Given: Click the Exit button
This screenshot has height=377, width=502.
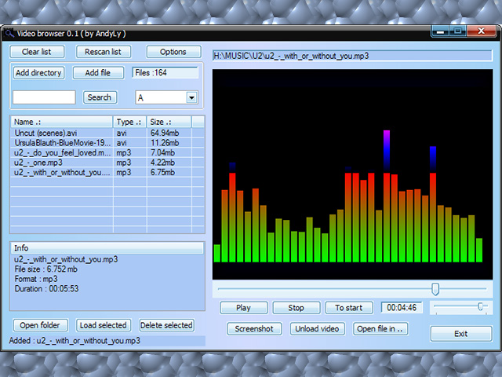Looking at the screenshot, I should tap(461, 334).
